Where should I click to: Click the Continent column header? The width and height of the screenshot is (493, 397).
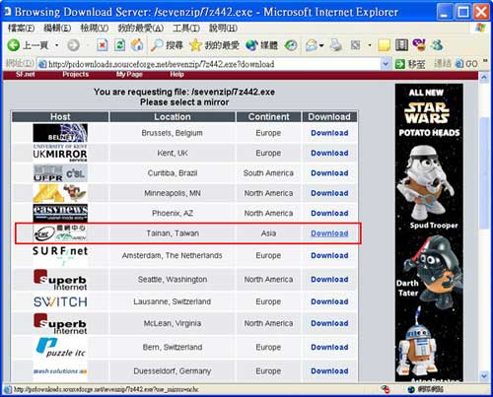(268, 117)
